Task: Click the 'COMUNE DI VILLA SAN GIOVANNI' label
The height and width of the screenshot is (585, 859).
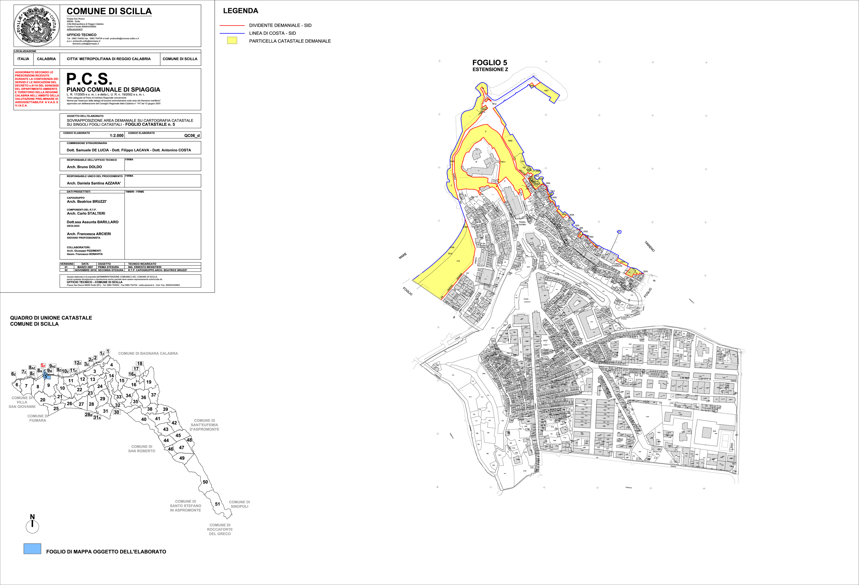Action: click(22, 402)
